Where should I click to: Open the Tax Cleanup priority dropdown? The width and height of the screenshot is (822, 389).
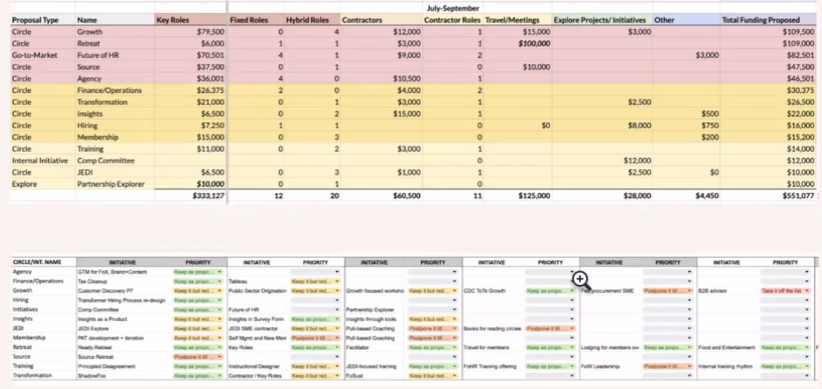coord(197,280)
